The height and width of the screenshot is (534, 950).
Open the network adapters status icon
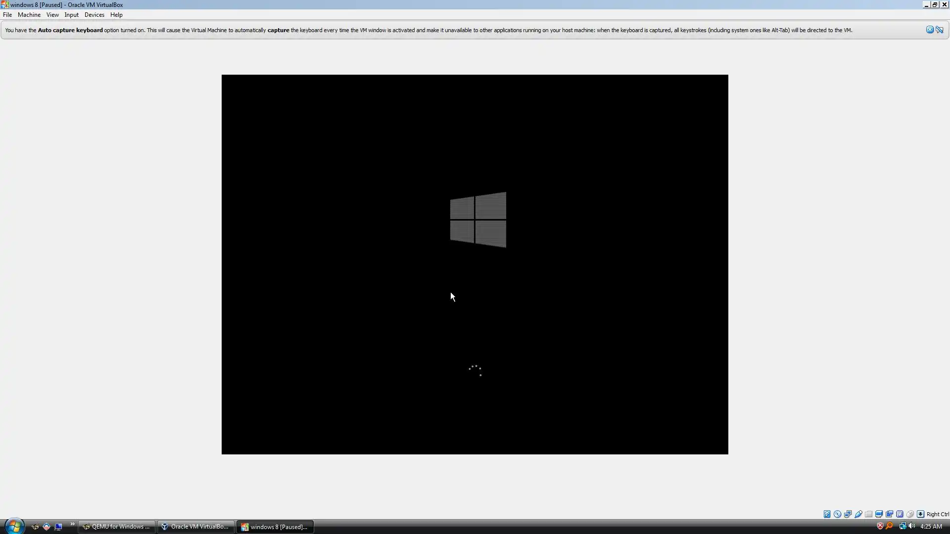(x=848, y=514)
